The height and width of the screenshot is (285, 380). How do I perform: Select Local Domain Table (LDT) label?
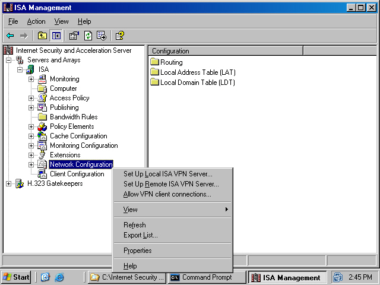point(198,82)
